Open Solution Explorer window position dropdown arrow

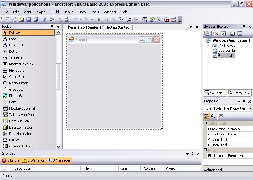(239, 27)
